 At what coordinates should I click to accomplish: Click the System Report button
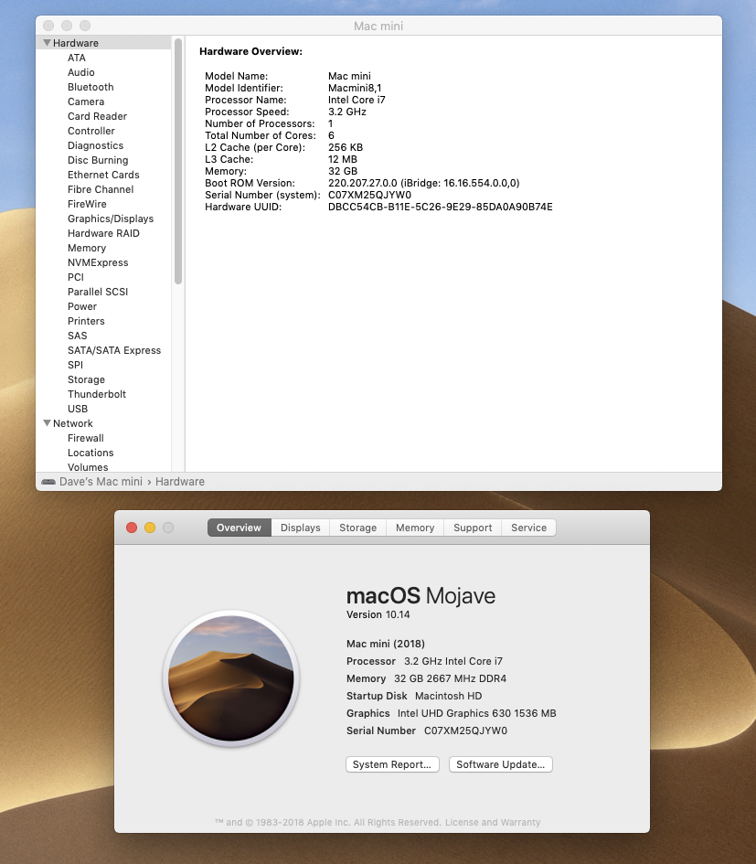392,764
